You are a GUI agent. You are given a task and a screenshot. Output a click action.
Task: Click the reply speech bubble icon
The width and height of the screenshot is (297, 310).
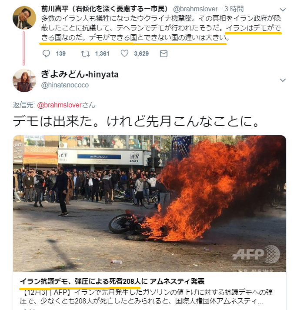(x=46, y=53)
